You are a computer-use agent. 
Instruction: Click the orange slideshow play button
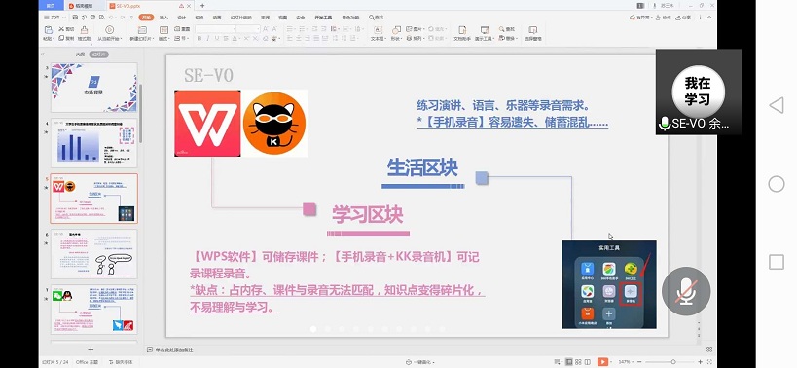point(602,362)
